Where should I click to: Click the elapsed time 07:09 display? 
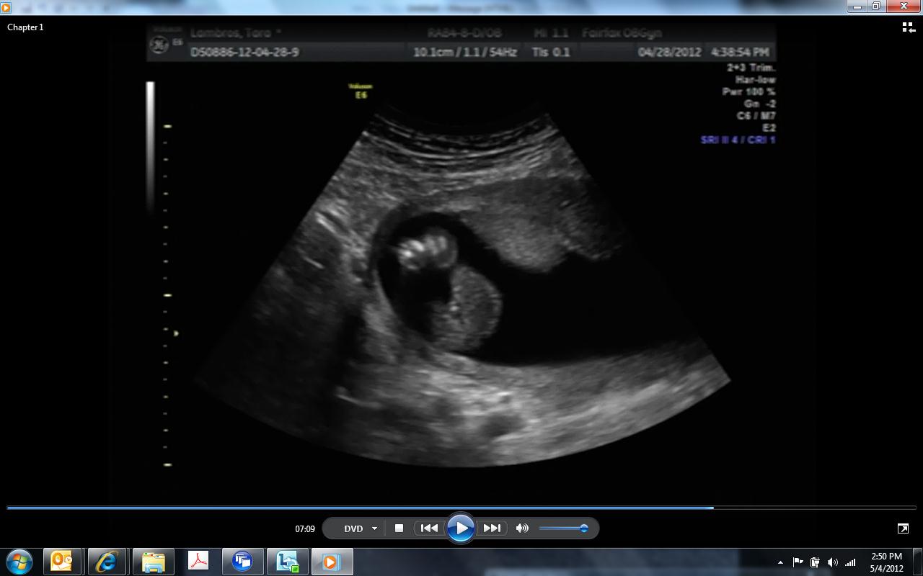click(305, 529)
